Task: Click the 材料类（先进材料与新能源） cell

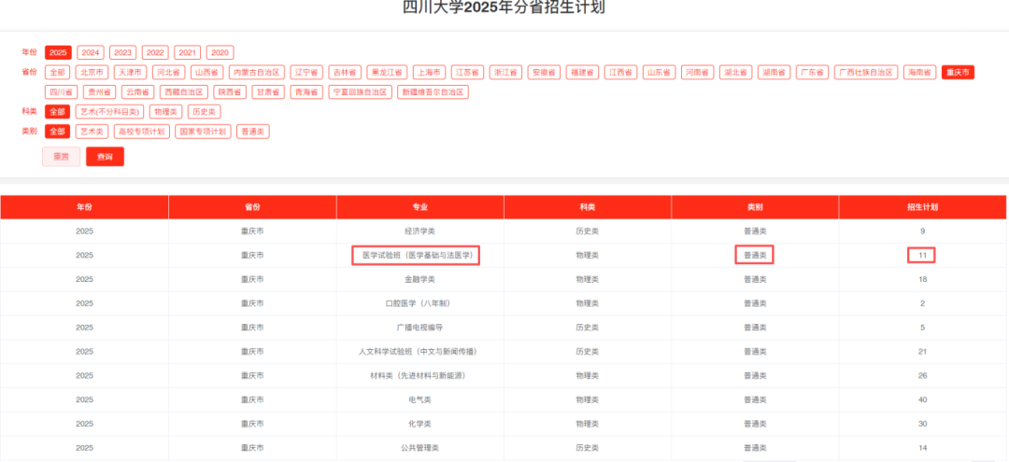Action: click(420, 376)
